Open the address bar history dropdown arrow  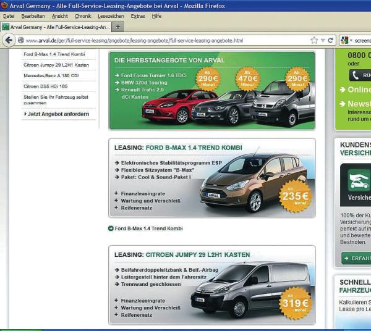(323, 41)
